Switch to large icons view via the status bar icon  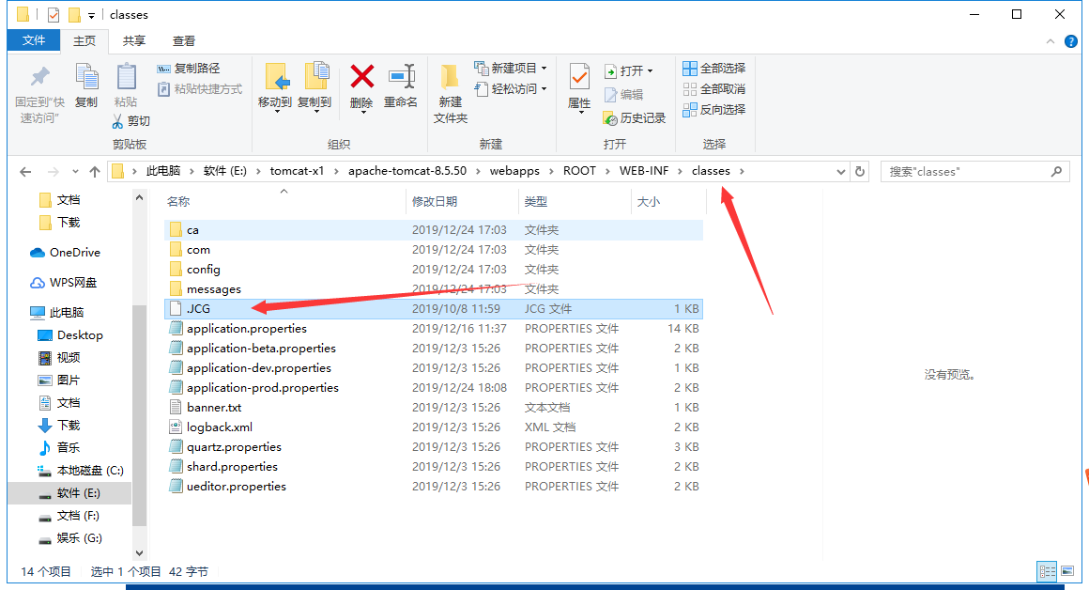click(x=1067, y=571)
